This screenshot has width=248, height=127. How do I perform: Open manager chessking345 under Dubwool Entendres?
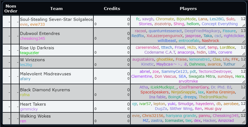(x=32, y=38)
